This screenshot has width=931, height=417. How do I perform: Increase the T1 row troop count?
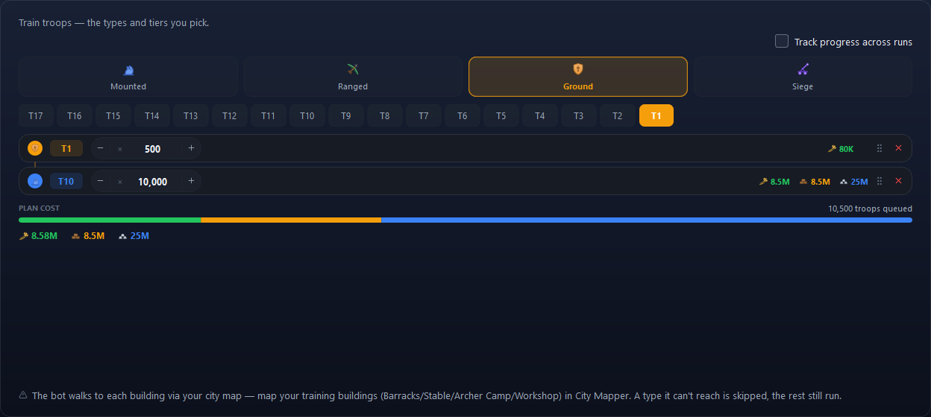point(191,148)
